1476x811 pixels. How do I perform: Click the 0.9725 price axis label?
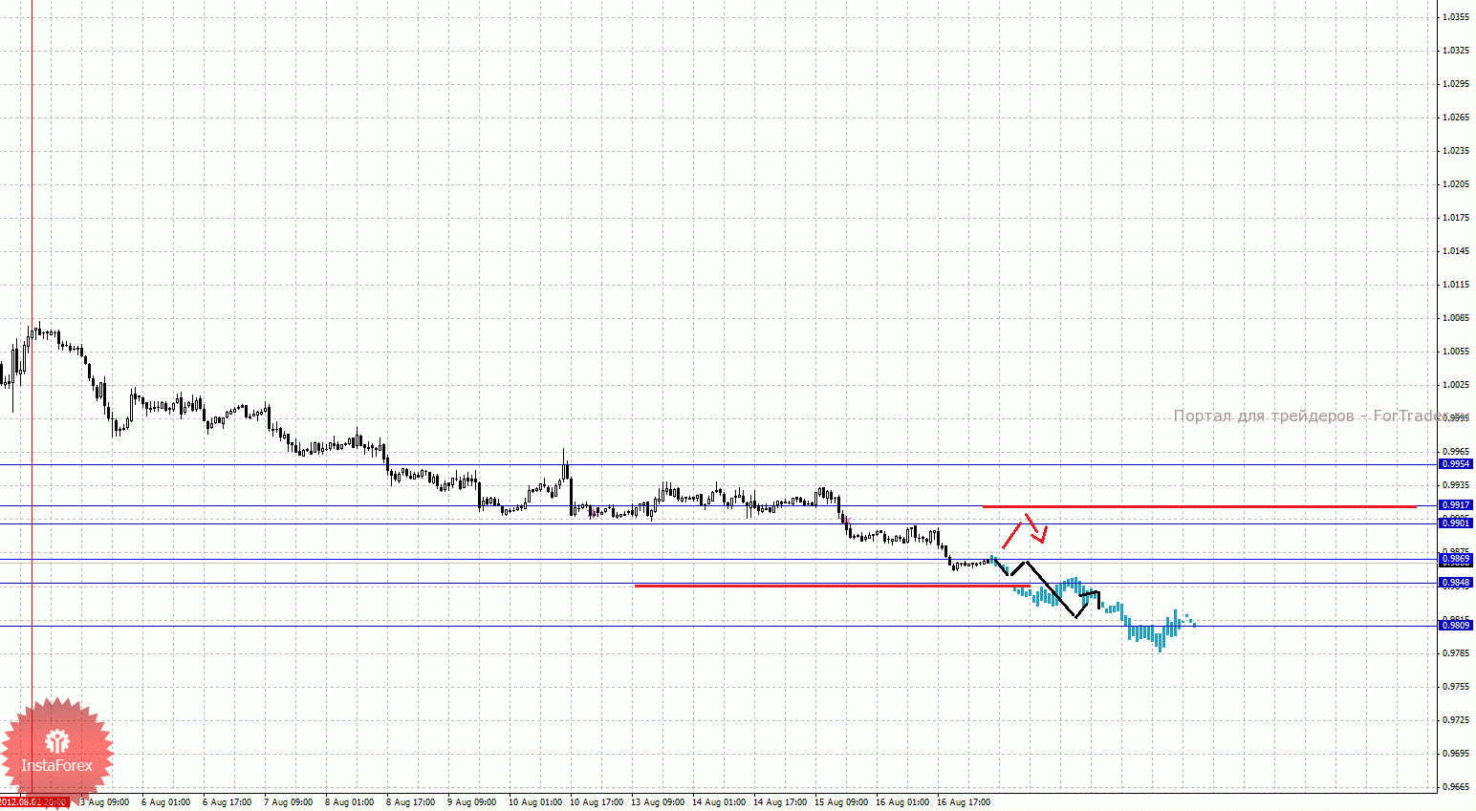click(x=1456, y=720)
